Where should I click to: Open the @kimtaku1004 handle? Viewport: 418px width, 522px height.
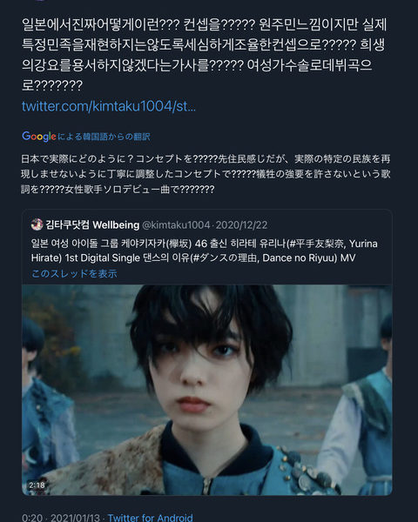pyautogui.click(x=176, y=225)
